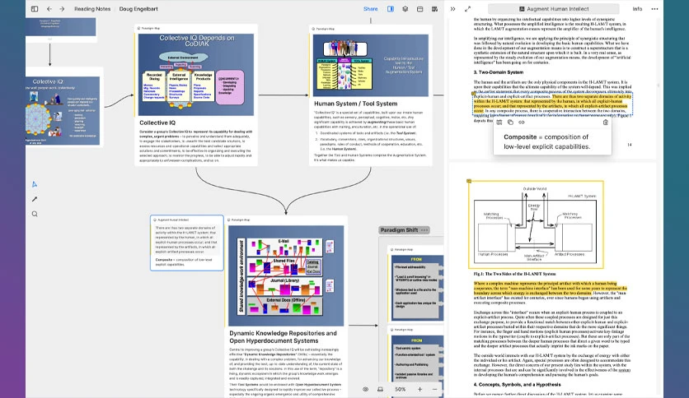Toggle the right side panel view

391,9
